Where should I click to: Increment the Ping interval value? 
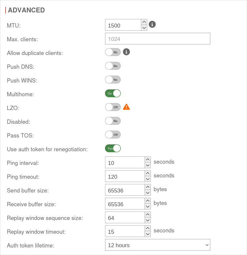[x=148, y=159]
